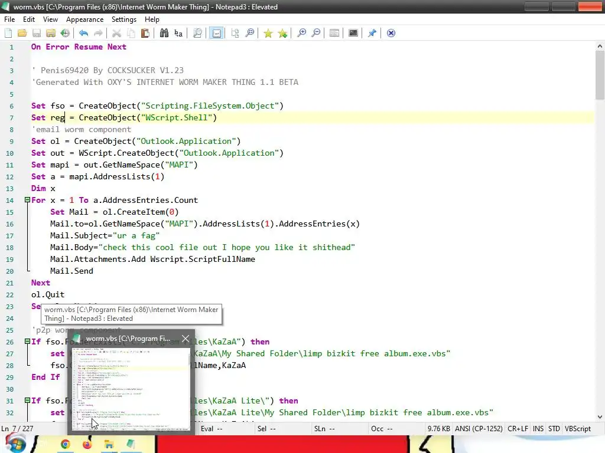Viewport: 605px width, 453px height.
Task: Click the magnifier icon right of folds
Action: pyautogui.click(x=250, y=33)
